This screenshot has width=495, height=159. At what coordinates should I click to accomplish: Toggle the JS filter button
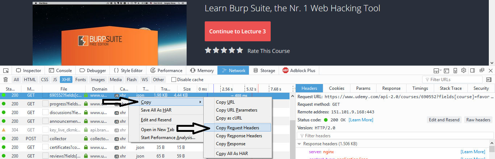[x=55, y=80]
